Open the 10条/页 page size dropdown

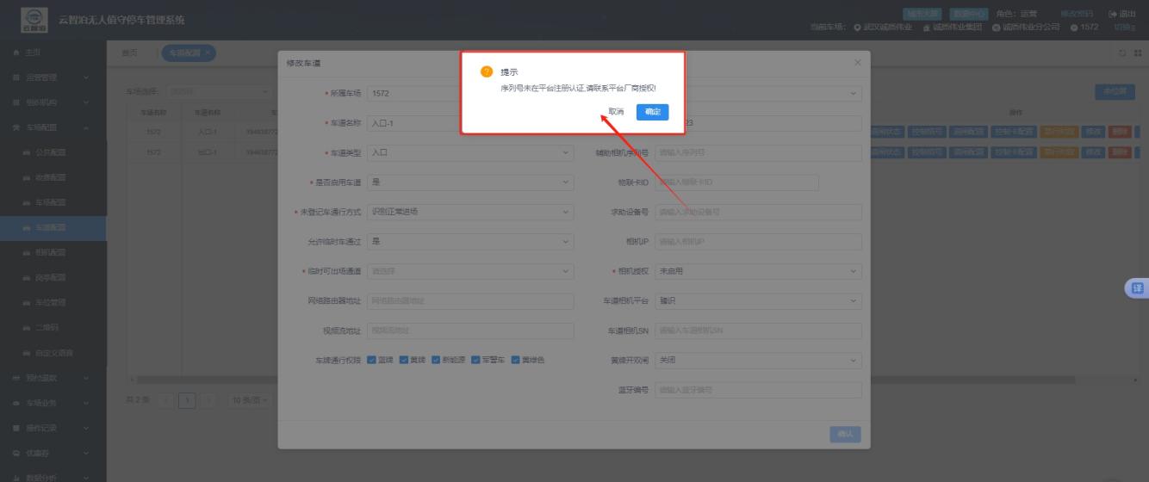(250, 399)
